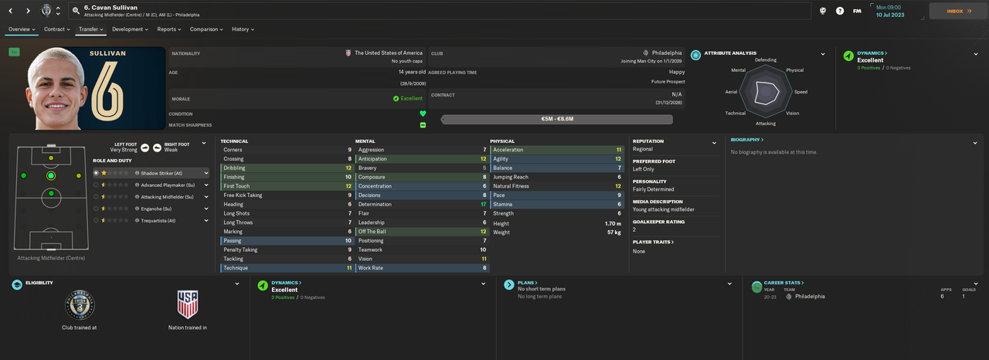Expand the Attribute Analysis panel chevron
Screen dimensions: 989x360
[x=823, y=55]
